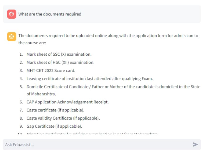Click the partially visible Migration Certificate line
210x157 pixels.
coord(92,133)
